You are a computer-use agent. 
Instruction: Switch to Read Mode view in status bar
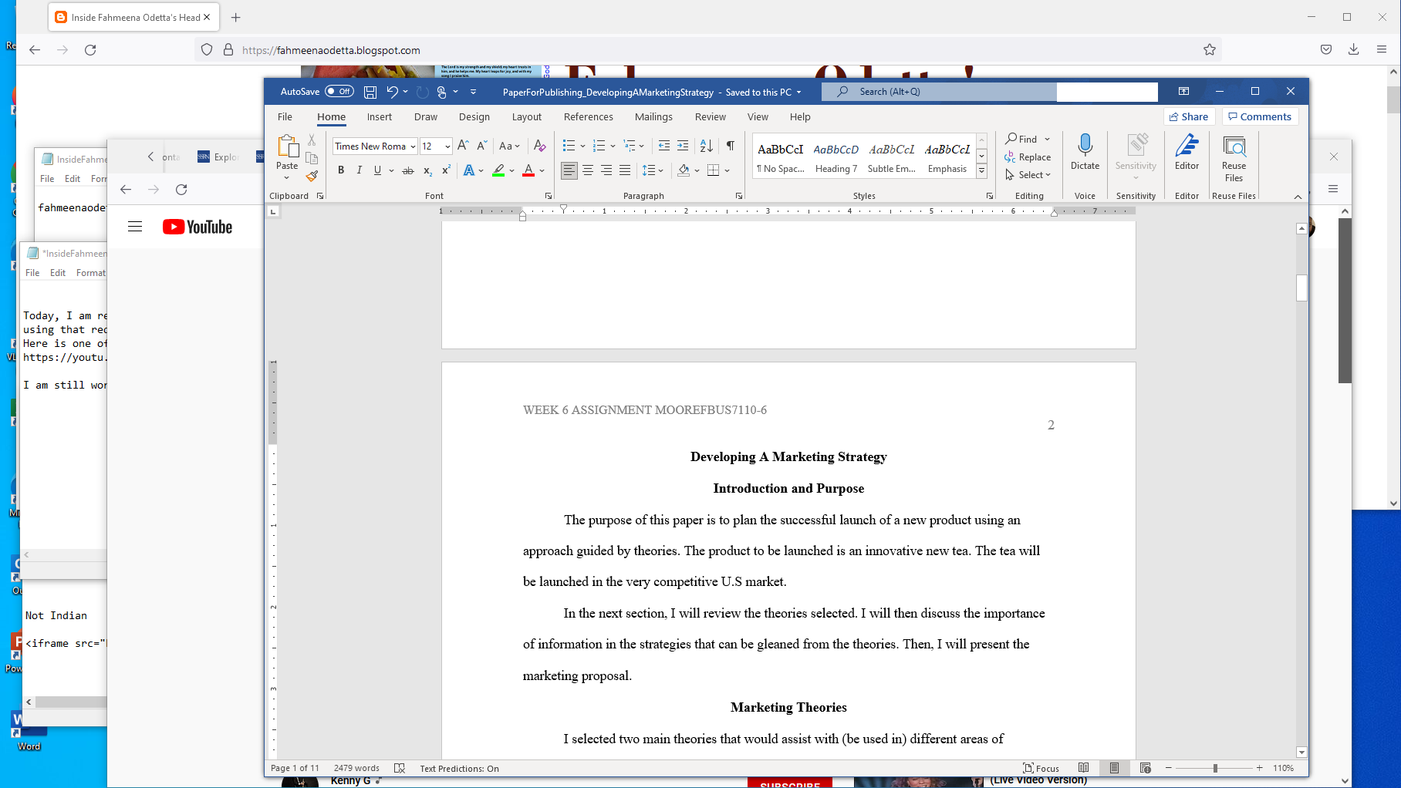[x=1083, y=768]
